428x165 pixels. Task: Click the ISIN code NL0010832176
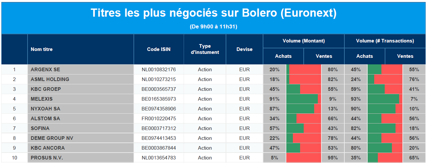[159, 70]
